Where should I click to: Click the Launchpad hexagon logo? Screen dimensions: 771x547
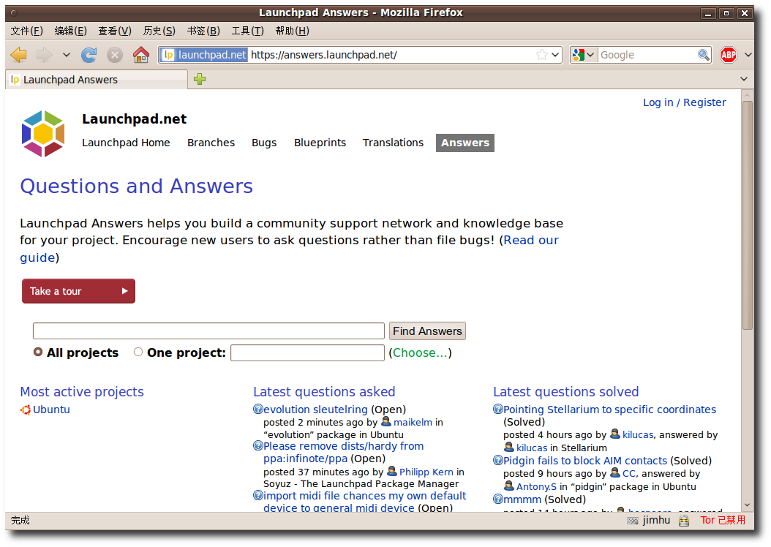point(43,134)
